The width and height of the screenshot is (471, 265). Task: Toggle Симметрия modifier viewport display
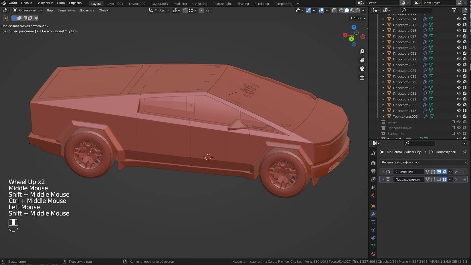pyautogui.click(x=439, y=172)
